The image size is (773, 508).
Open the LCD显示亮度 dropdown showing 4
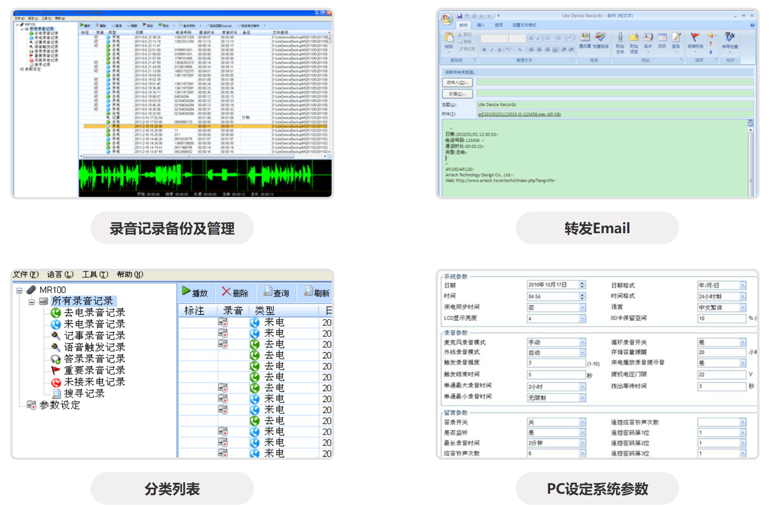pyautogui.click(x=556, y=318)
